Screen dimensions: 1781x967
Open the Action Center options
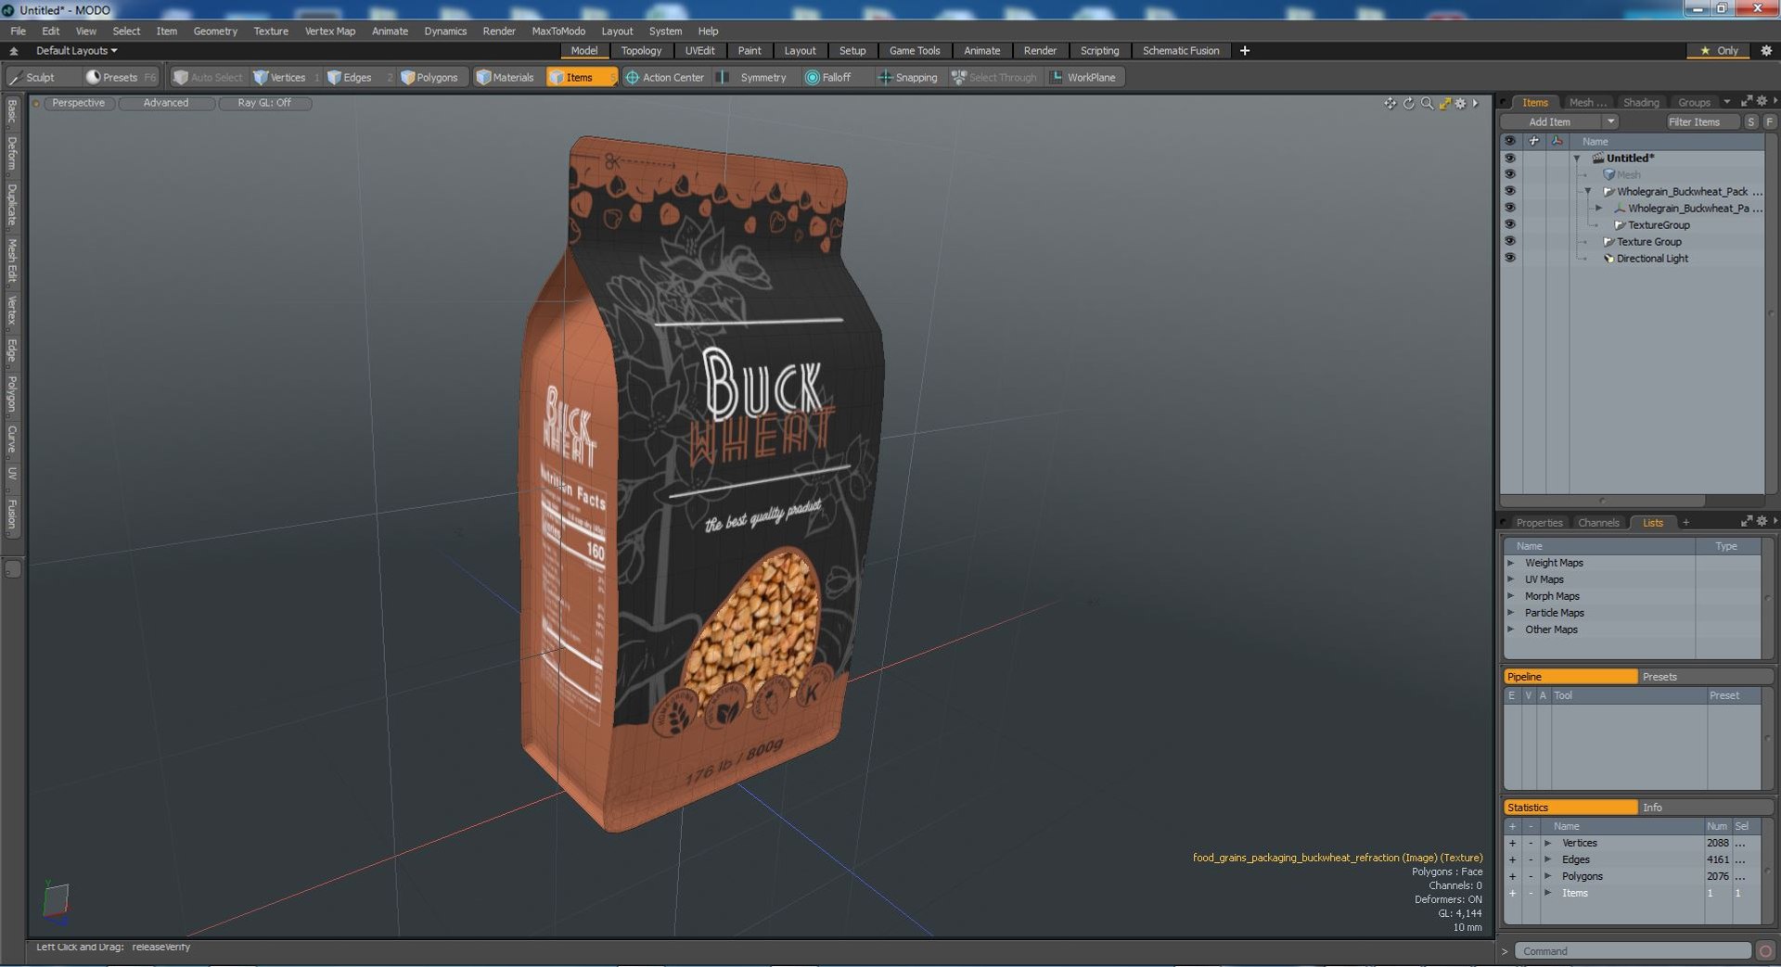pos(664,77)
